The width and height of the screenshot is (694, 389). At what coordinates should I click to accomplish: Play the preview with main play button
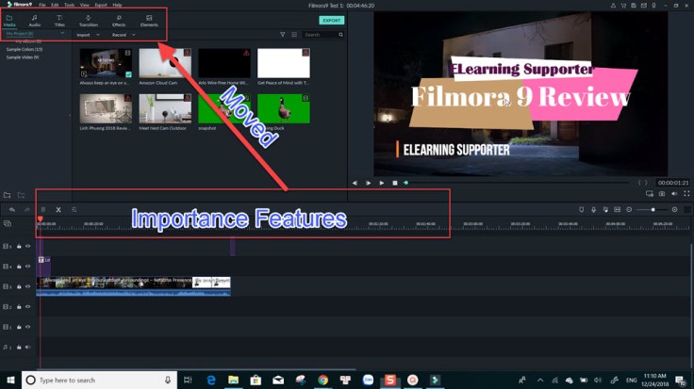click(382, 183)
